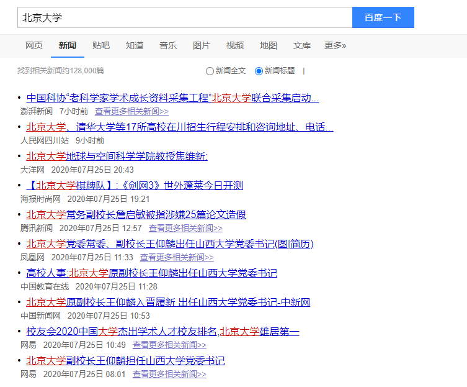Click 查看更多相关新闻 beside 凤凰网

[177, 258]
